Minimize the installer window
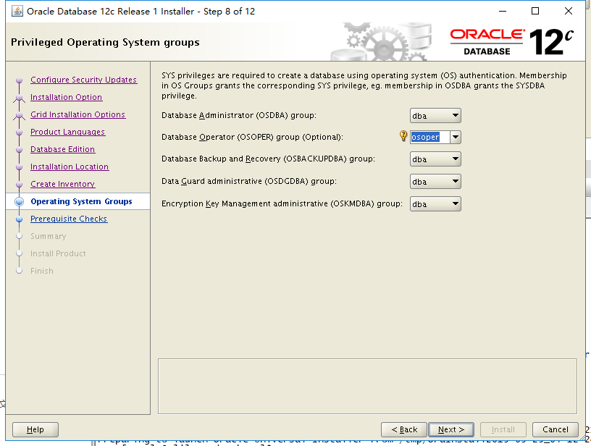 click(503, 11)
